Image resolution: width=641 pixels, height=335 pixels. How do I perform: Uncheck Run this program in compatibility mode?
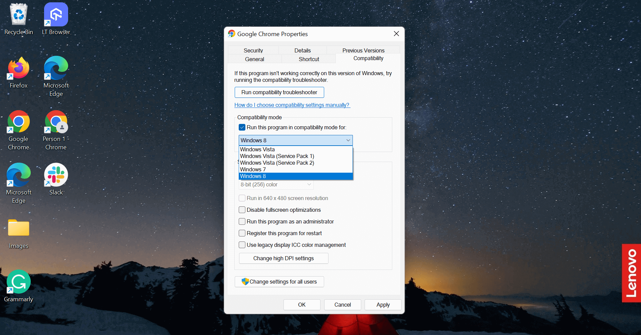pyautogui.click(x=242, y=127)
